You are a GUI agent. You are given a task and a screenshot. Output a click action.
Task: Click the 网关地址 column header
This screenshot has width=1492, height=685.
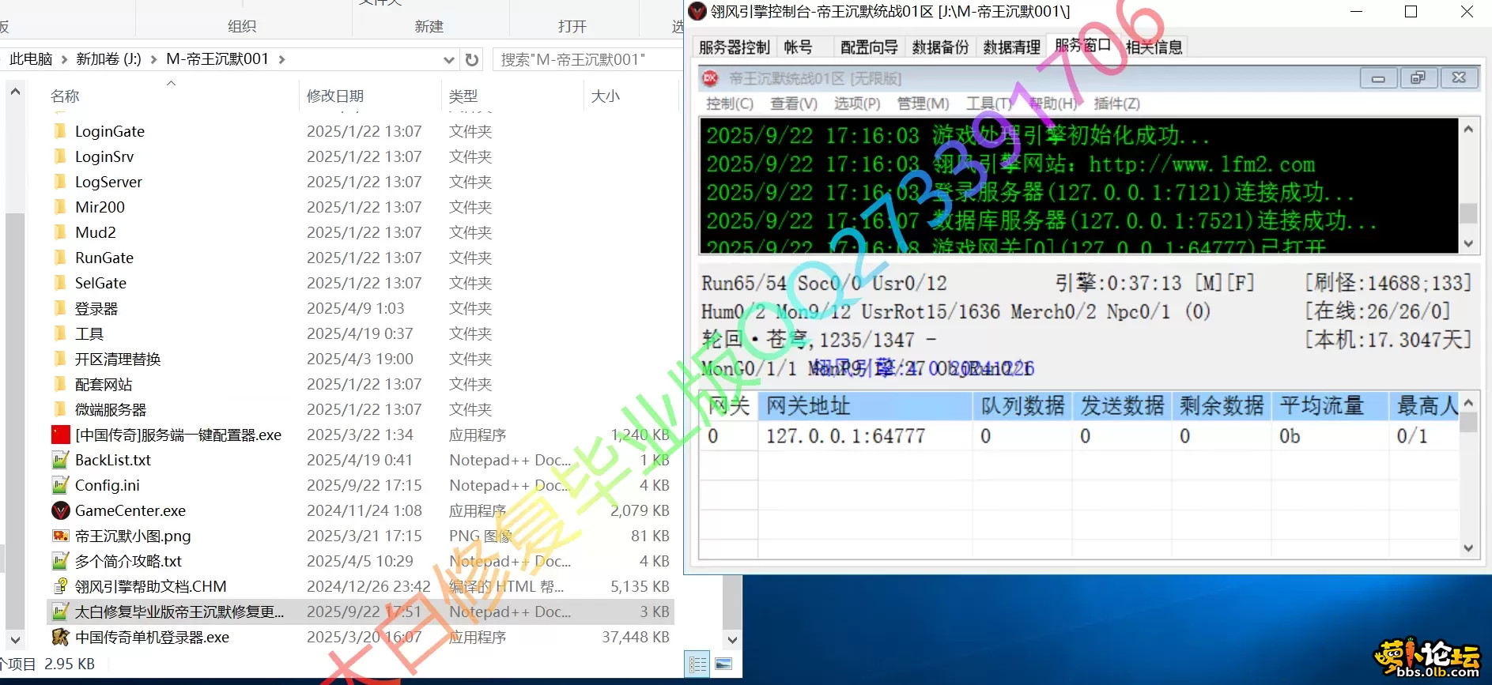(865, 406)
